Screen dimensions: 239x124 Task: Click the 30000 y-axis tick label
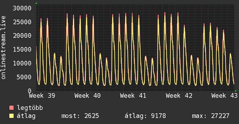22,8
